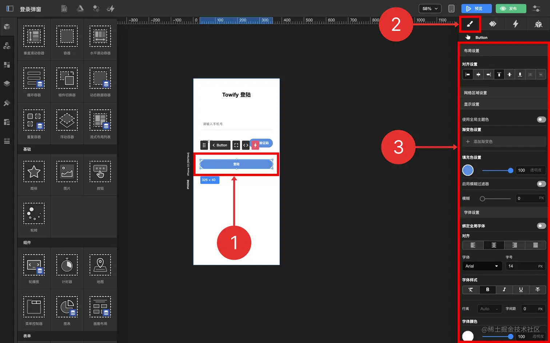Click the Button breadcrumb back chevron

tap(214, 145)
